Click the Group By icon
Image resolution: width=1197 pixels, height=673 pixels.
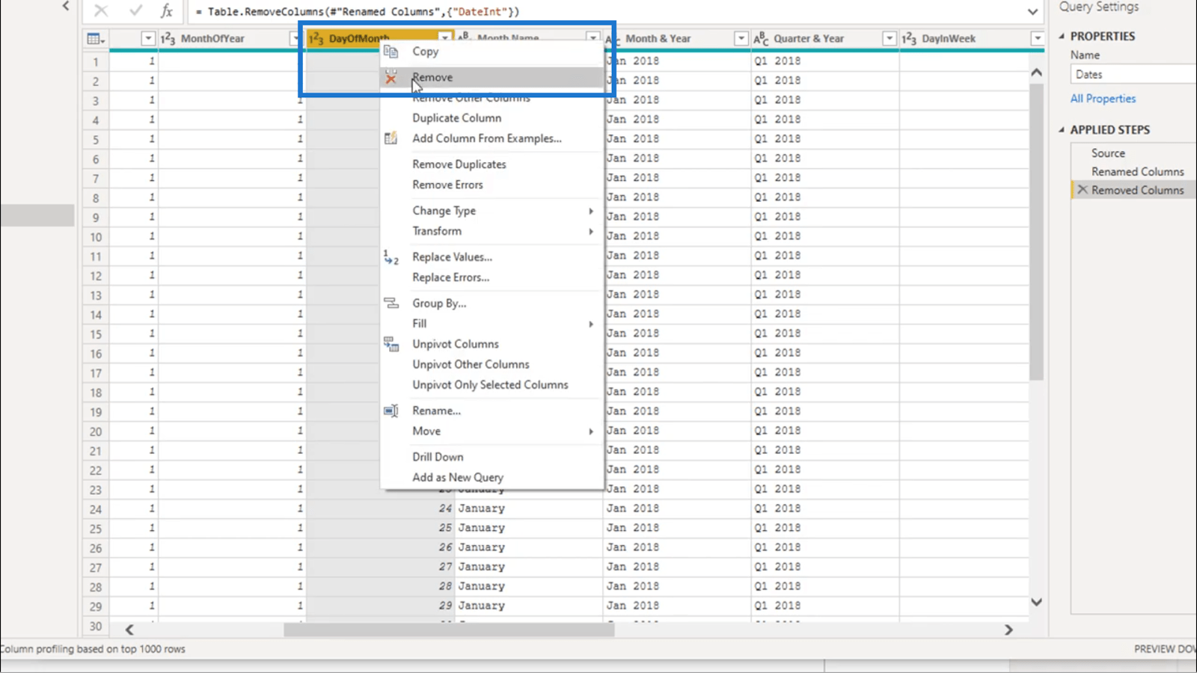(x=391, y=303)
